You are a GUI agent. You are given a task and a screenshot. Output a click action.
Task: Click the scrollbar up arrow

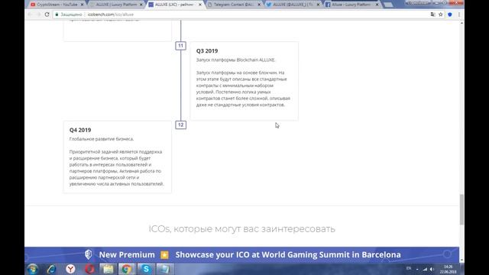461,23
